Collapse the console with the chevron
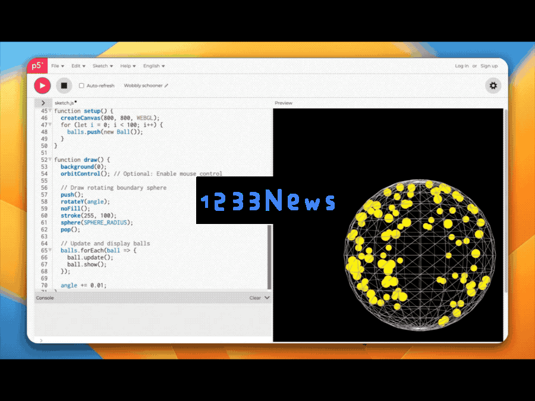The height and width of the screenshot is (401, 535). tap(267, 298)
